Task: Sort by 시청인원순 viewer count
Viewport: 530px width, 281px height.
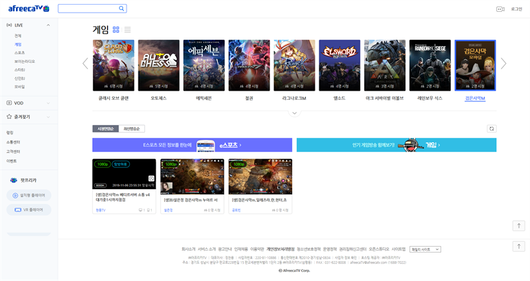Action: (x=106, y=129)
